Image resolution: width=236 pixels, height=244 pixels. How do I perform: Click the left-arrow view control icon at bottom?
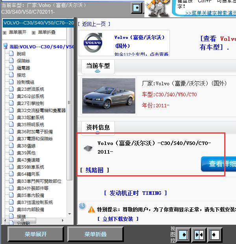tap(214, 234)
